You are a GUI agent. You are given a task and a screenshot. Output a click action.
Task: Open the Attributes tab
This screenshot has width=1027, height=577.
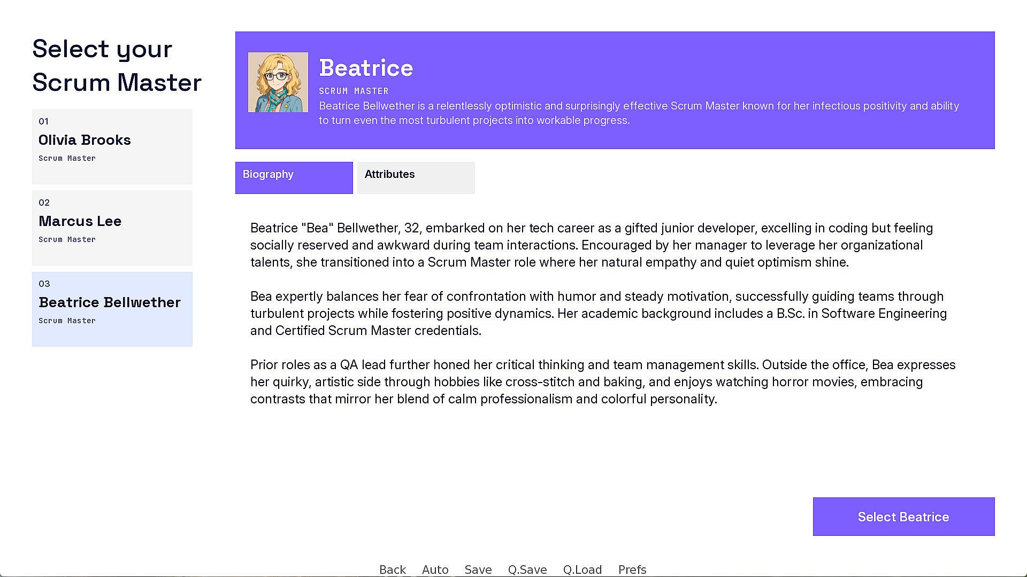pyautogui.click(x=416, y=178)
